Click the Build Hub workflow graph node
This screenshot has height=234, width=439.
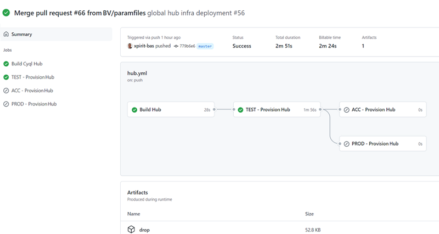[171, 109]
